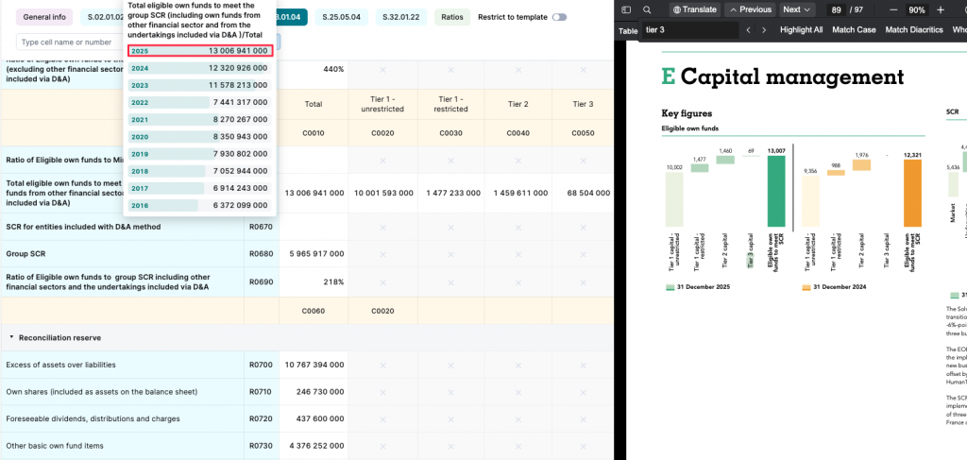Image resolution: width=967 pixels, height=460 pixels.
Task: Enable the Restrict to template switch
Action: click(560, 17)
